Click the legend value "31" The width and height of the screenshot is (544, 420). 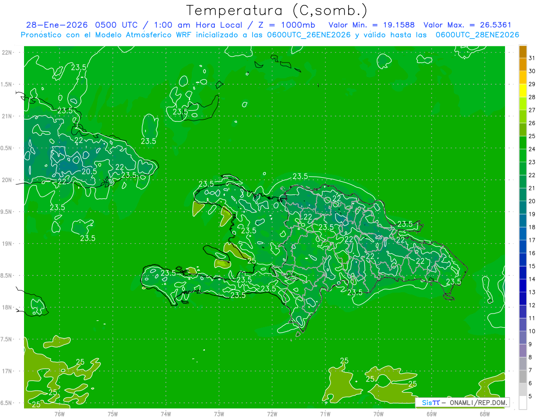[532, 58]
